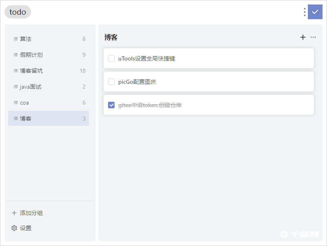Open the vertical three-dot menu top right

tap(304, 12)
